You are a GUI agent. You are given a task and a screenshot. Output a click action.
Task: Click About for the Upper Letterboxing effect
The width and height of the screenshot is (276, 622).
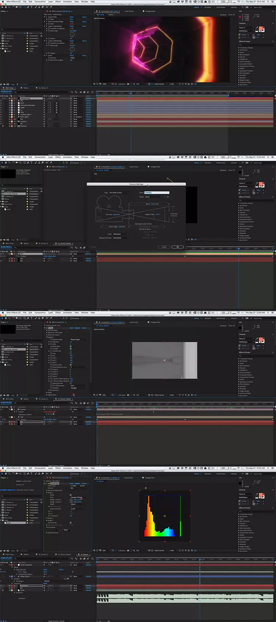click(85, 26)
